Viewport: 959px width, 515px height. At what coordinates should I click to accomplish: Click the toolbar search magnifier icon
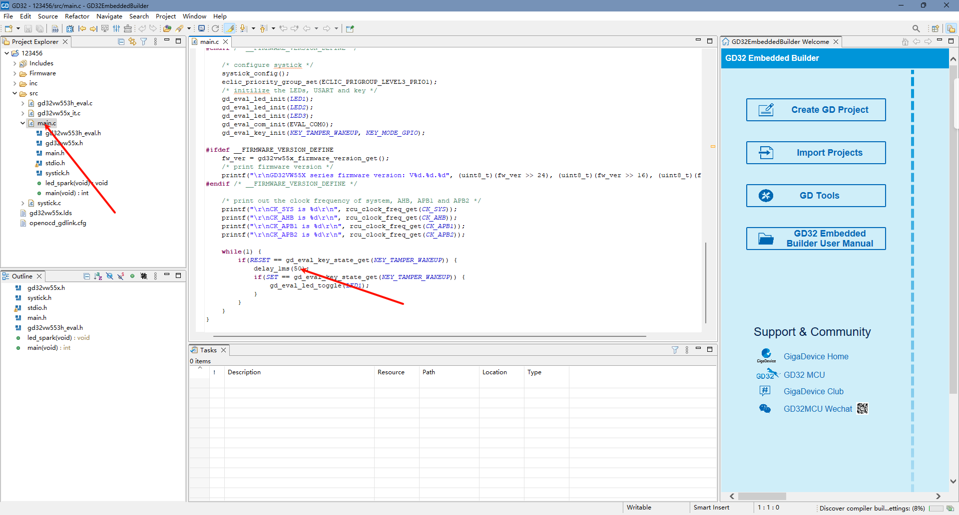click(x=916, y=29)
